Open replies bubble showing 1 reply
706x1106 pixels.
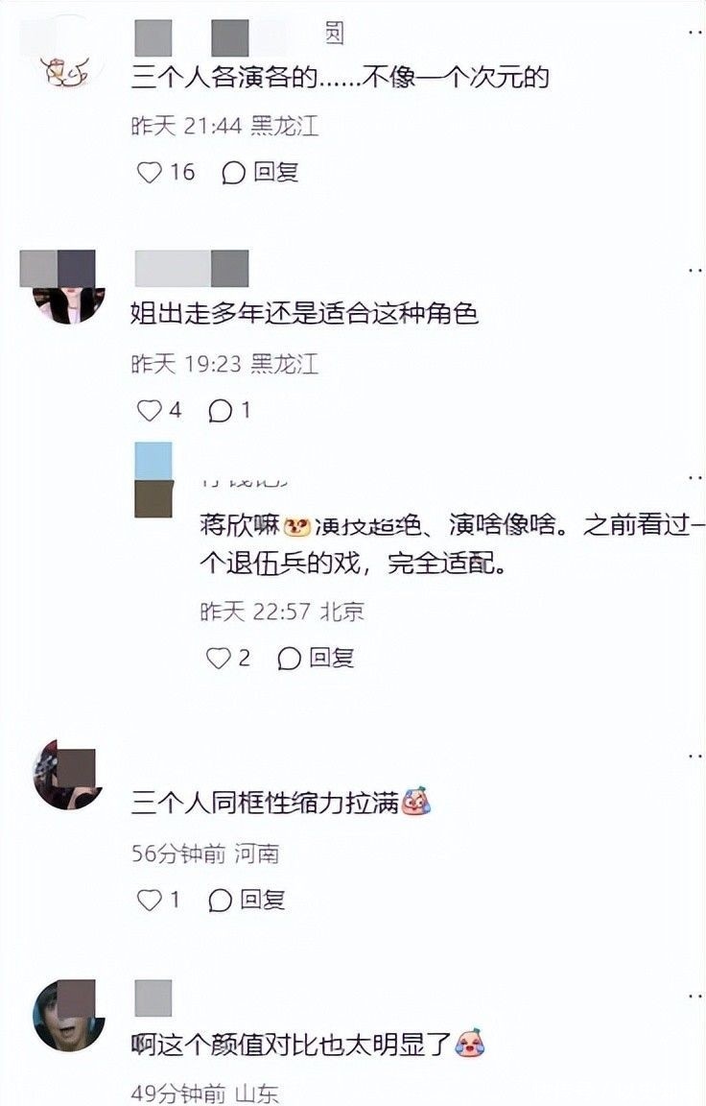click(229, 410)
